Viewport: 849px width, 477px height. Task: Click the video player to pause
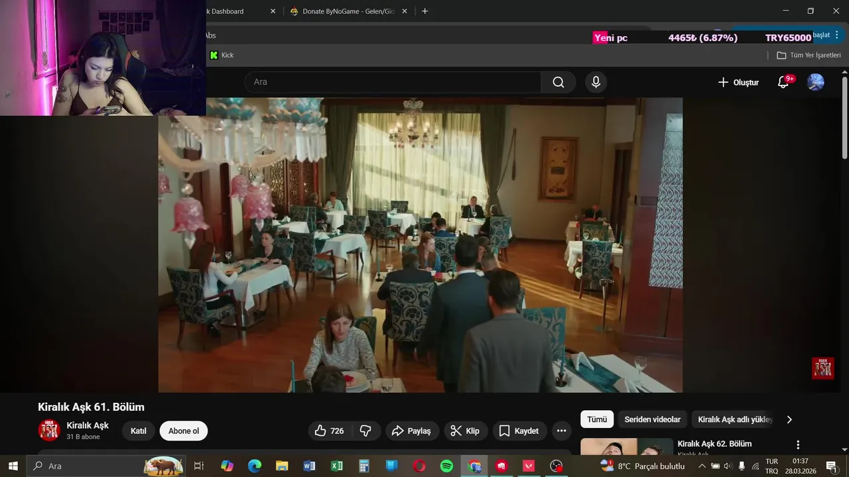point(421,245)
